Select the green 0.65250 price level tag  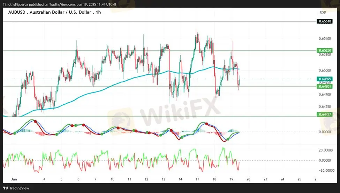324,51
